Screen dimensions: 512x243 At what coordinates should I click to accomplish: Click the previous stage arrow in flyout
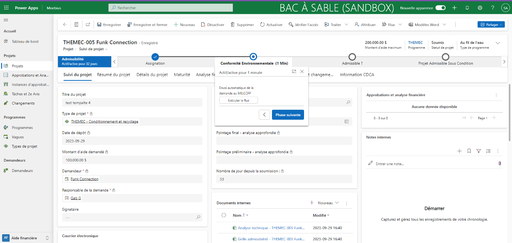click(264, 115)
